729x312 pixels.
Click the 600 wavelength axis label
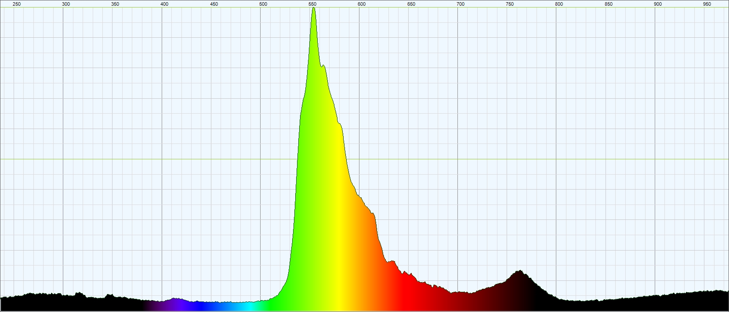(362, 4)
